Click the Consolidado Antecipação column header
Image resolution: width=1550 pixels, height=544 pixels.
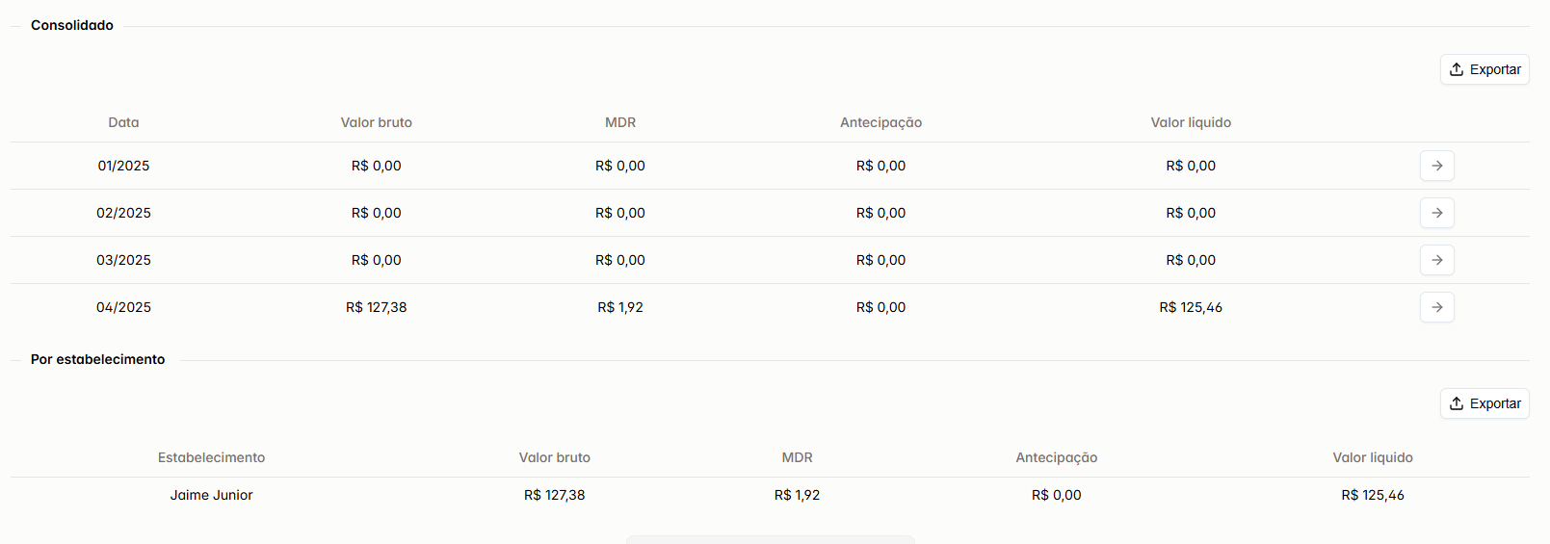click(x=880, y=122)
